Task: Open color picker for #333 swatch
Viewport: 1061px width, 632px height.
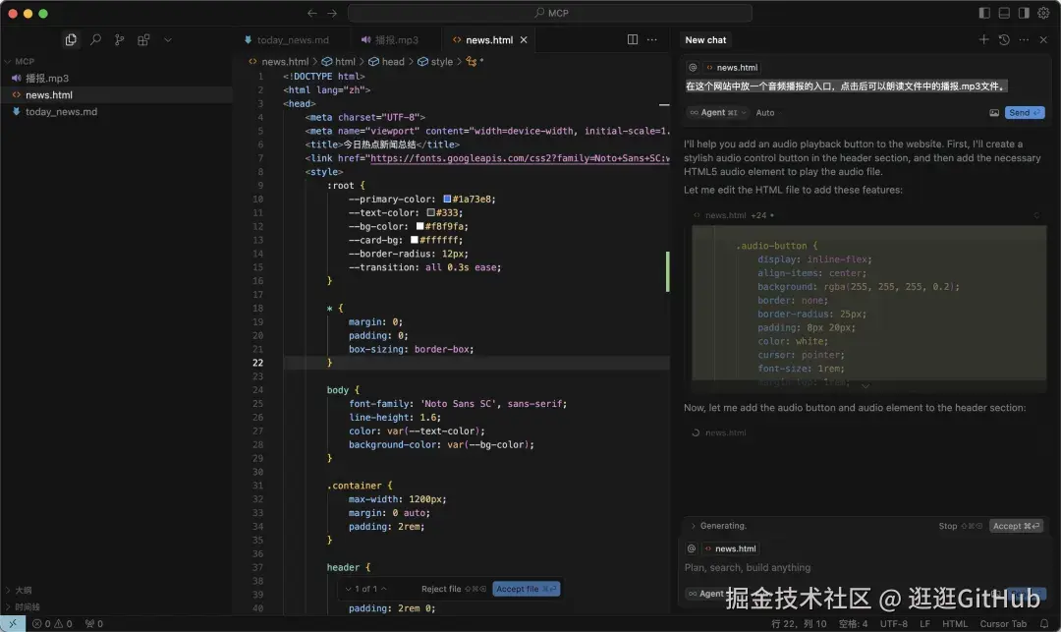Action: click(x=431, y=212)
